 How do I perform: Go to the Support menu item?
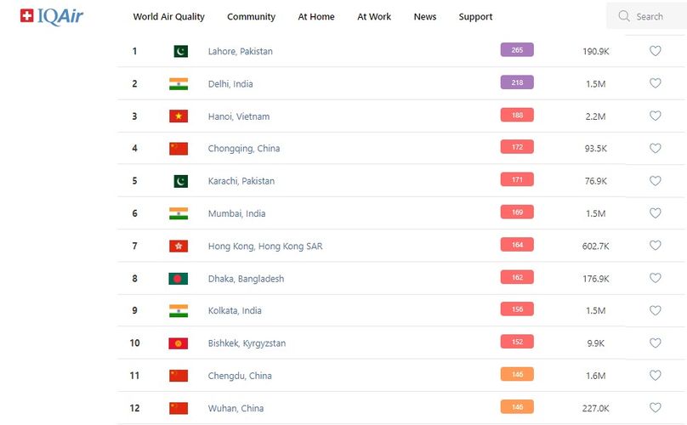point(475,17)
